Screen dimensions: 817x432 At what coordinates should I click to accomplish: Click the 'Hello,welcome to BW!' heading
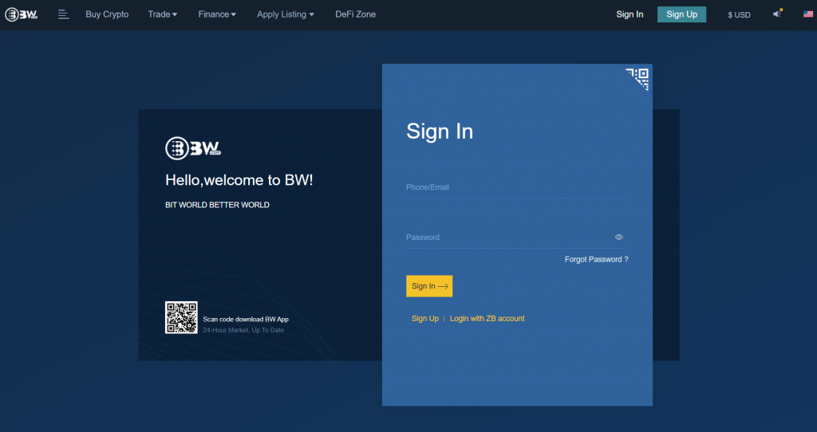(x=239, y=180)
